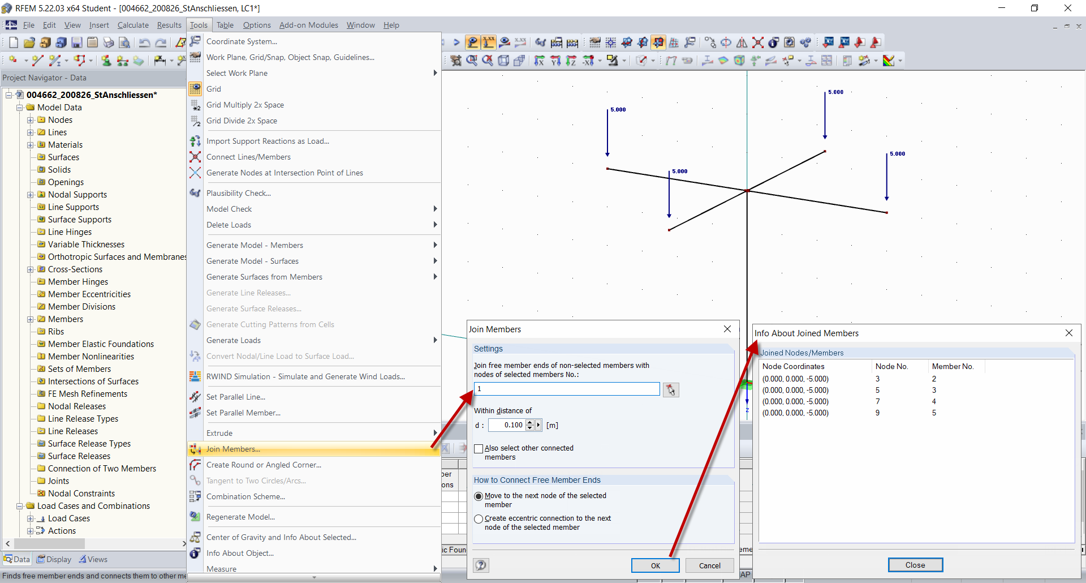
Task: Click the Zoom window magnifier icon
Action: point(472,60)
